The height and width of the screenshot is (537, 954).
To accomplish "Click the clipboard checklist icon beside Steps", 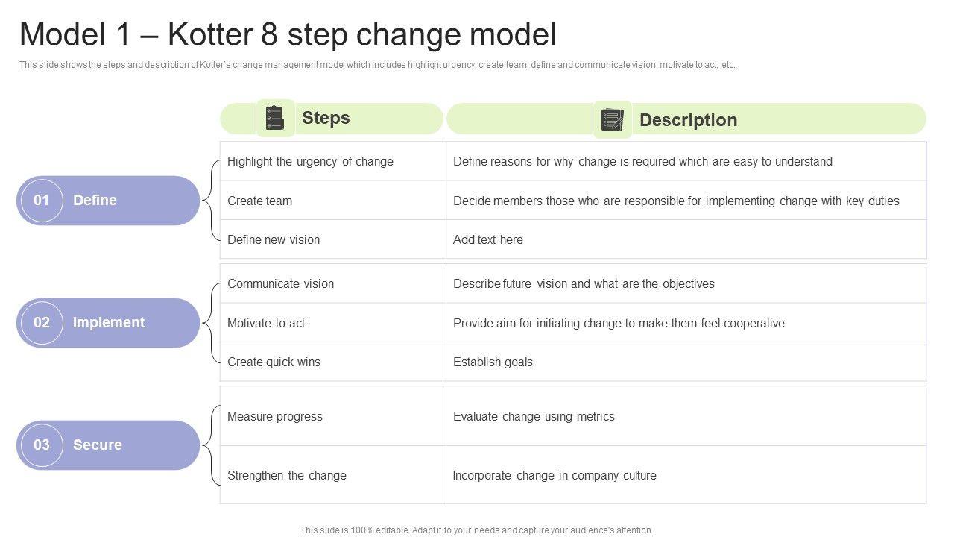I will coord(275,119).
